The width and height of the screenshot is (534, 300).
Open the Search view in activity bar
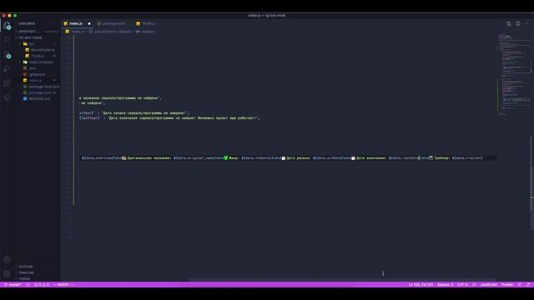point(7,39)
